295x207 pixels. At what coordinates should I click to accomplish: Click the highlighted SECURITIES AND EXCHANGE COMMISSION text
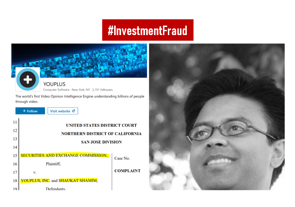click(64, 155)
